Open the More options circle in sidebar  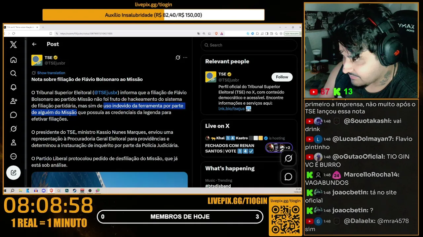[13, 156]
